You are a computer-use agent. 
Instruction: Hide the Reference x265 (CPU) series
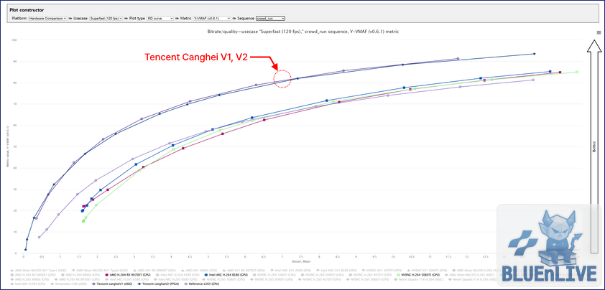tap(201, 284)
